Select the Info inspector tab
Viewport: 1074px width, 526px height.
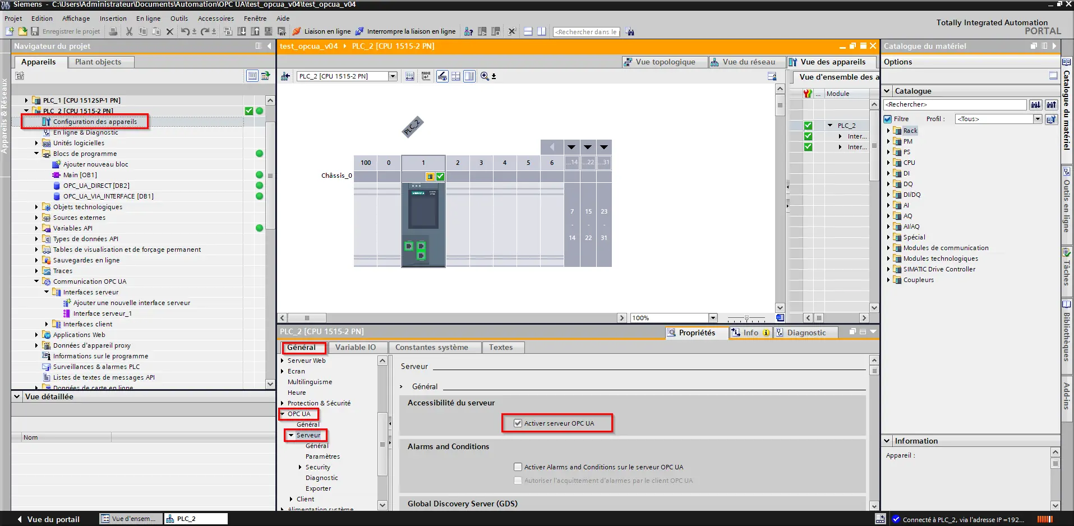pos(750,333)
